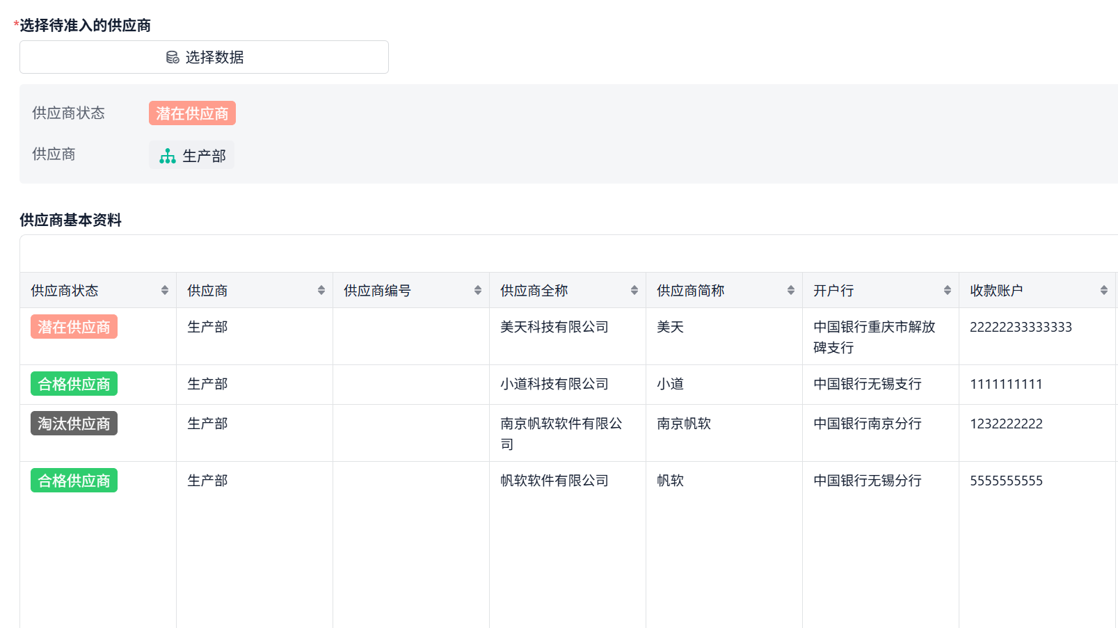Select the 生产部 supplier chip
The height and width of the screenshot is (628, 1118).
pos(192,155)
